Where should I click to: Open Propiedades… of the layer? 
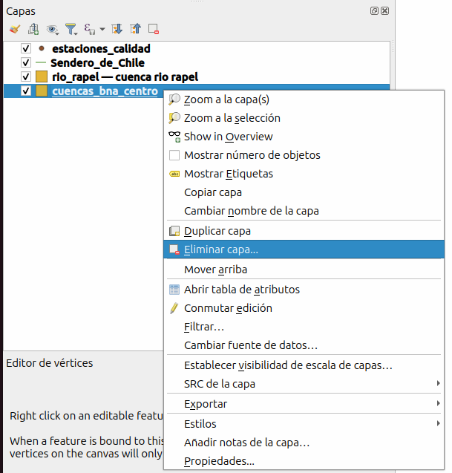tap(219, 461)
